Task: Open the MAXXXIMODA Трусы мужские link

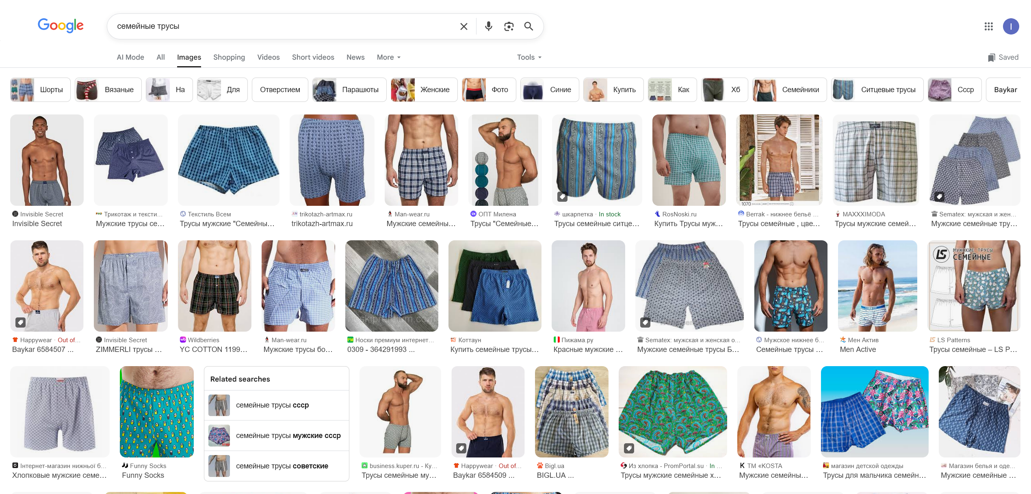Action: pos(875,224)
